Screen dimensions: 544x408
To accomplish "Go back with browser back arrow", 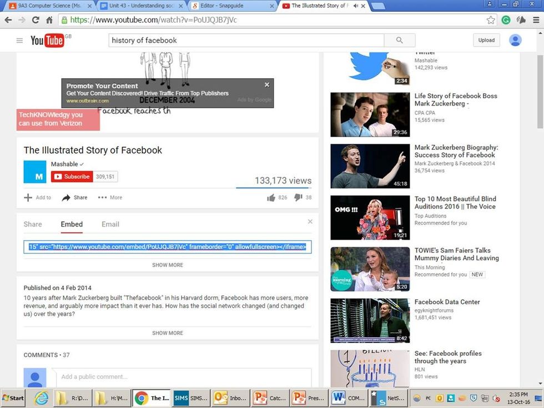I will coord(8,20).
